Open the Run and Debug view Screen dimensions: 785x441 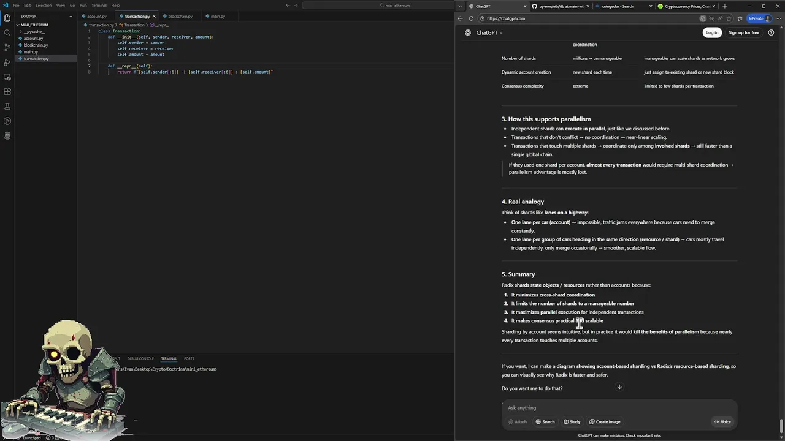point(7,62)
